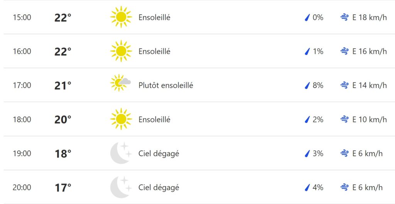Image resolution: width=395 pixels, height=204 pixels.
Task: Click the sun icon at 16:00
Action: 121,51
